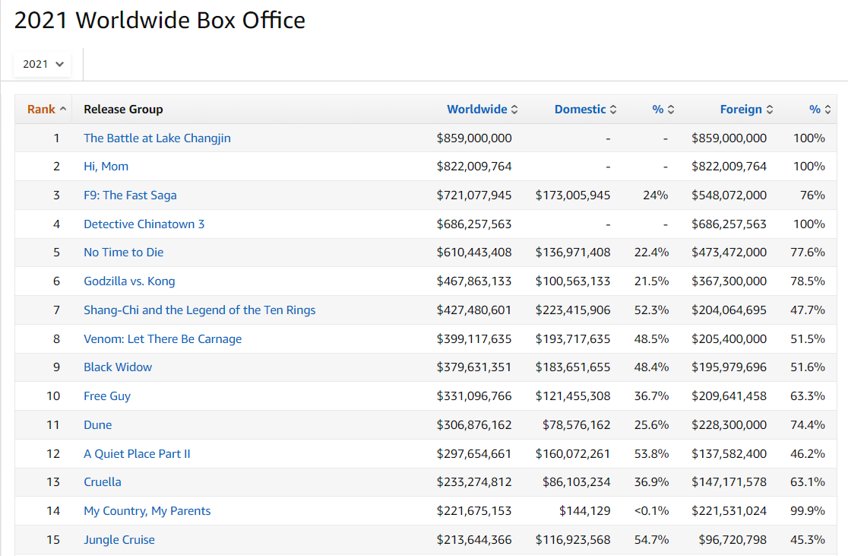848x556 pixels.
Task: Open the Black Widow link
Action: tap(118, 367)
